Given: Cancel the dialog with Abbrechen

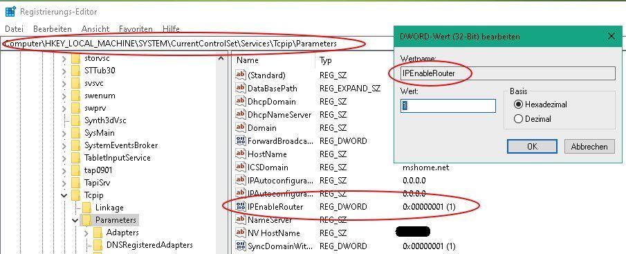Looking at the screenshot, I should click(589, 147).
